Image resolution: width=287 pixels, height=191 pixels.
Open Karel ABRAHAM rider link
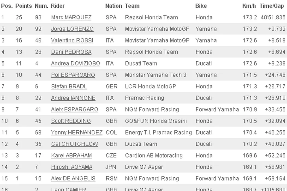71,156
